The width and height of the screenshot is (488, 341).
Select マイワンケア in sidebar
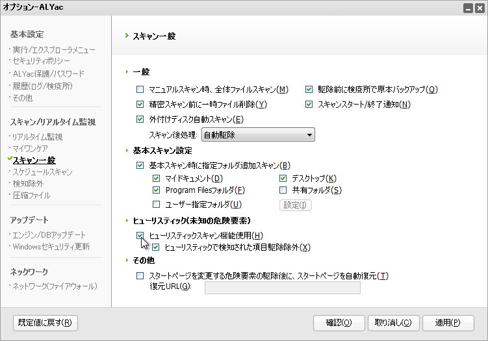(x=30, y=149)
